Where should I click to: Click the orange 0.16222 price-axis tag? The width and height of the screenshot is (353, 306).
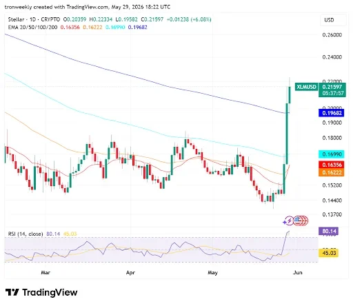(x=331, y=172)
